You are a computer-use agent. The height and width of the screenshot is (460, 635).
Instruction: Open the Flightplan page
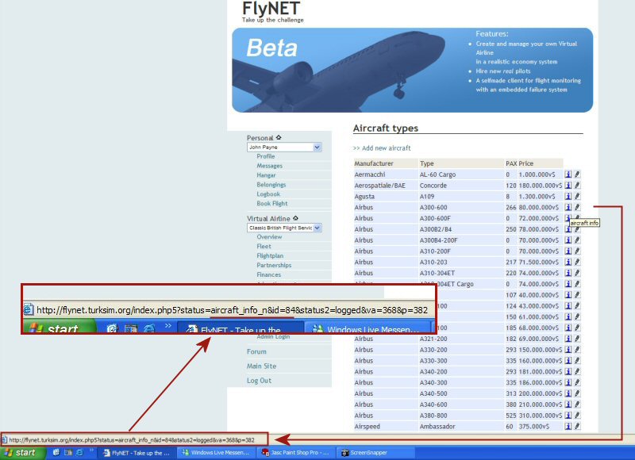point(270,255)
